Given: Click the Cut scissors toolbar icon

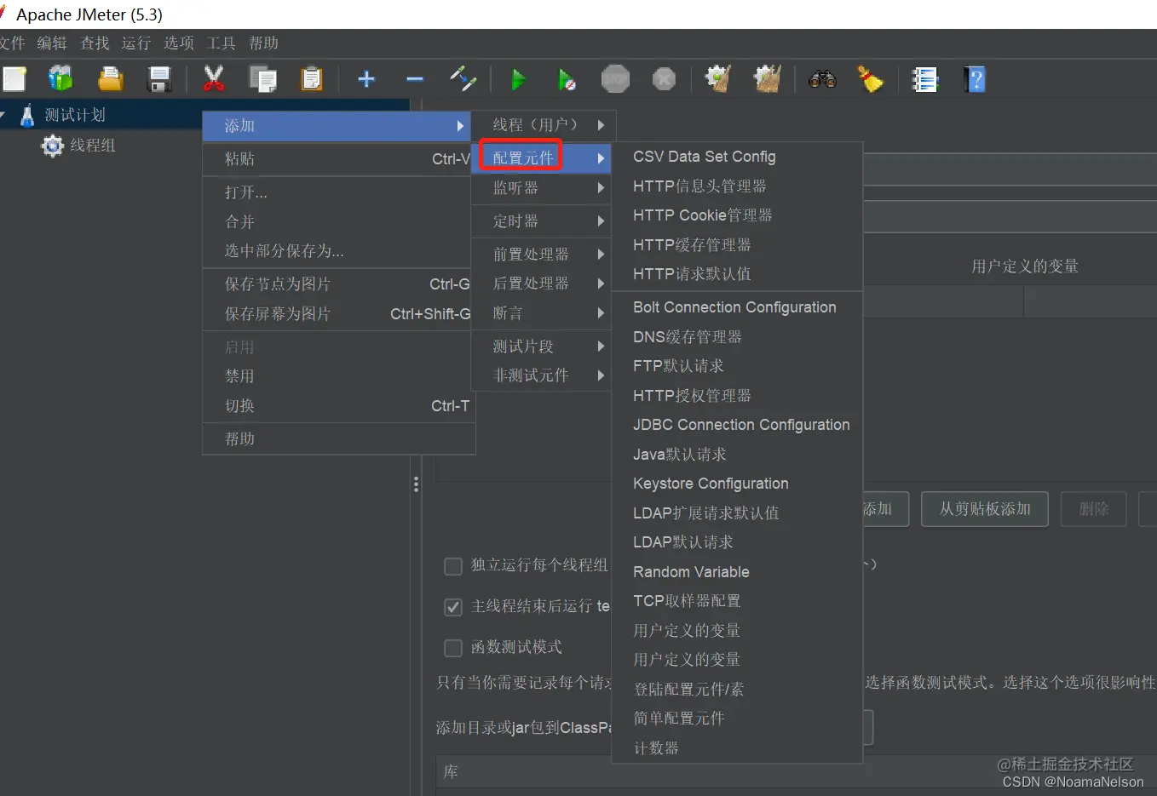Looking at the screenshot, I should click(213, 78).
